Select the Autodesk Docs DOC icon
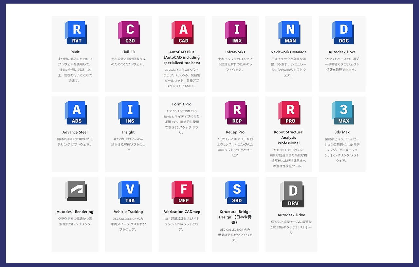Screen dimensions: 419x267 (342, 33)
